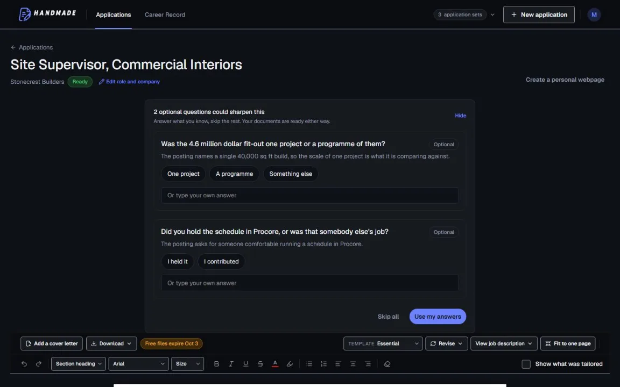Open the red font color picker

pyautogui.click(x=275, y=364)
